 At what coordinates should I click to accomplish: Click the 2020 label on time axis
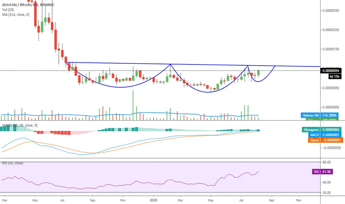point(153,200)
